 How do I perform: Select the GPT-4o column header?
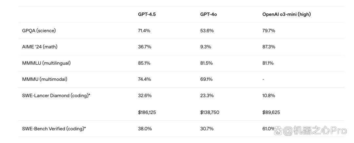click(208, 14)
